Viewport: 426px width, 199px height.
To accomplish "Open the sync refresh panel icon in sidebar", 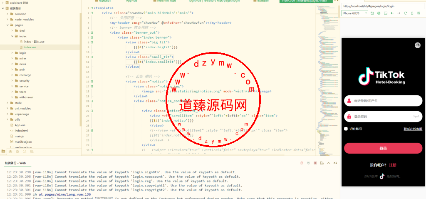I will tap(25, 151).
